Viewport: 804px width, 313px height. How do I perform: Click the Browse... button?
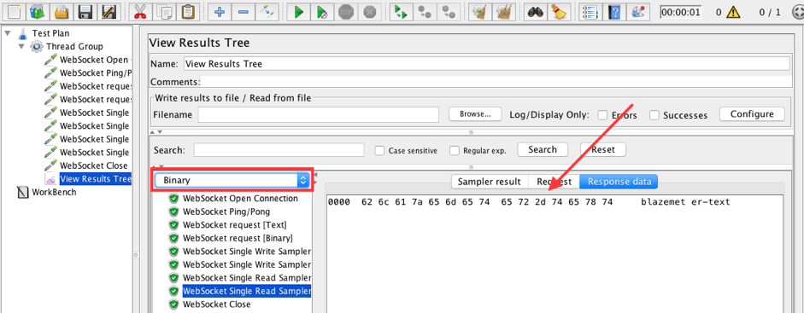[475, 114]
